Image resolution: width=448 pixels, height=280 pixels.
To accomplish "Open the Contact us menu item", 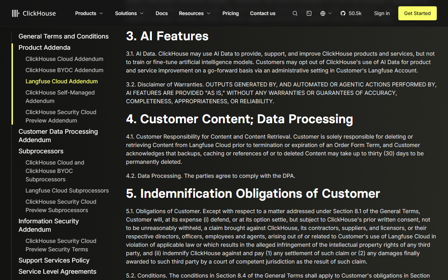I will 262,13.
